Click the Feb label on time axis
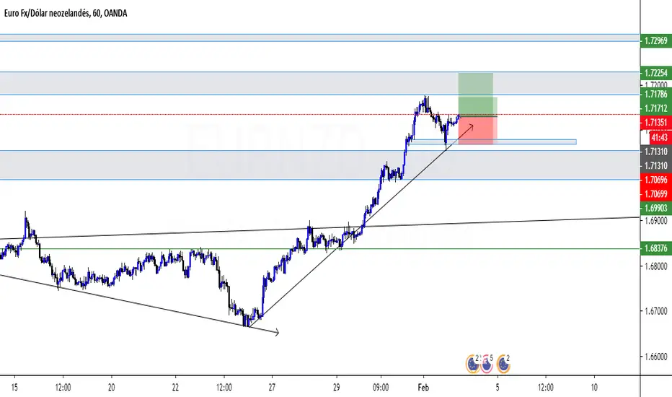The image size is (672, 397). tap(423, 388)
